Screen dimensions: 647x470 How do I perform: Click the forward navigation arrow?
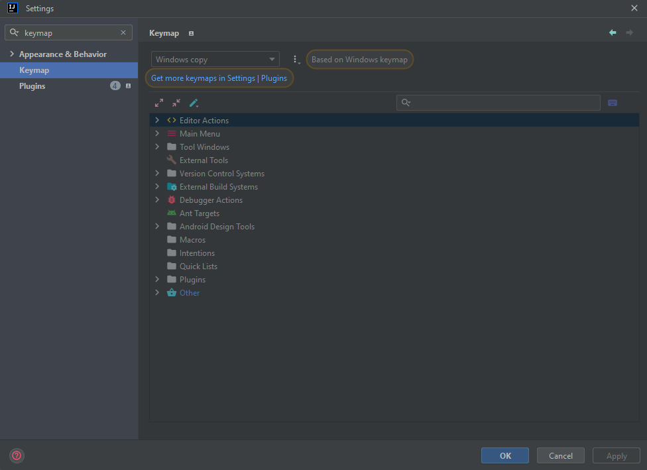pos(629,32)
